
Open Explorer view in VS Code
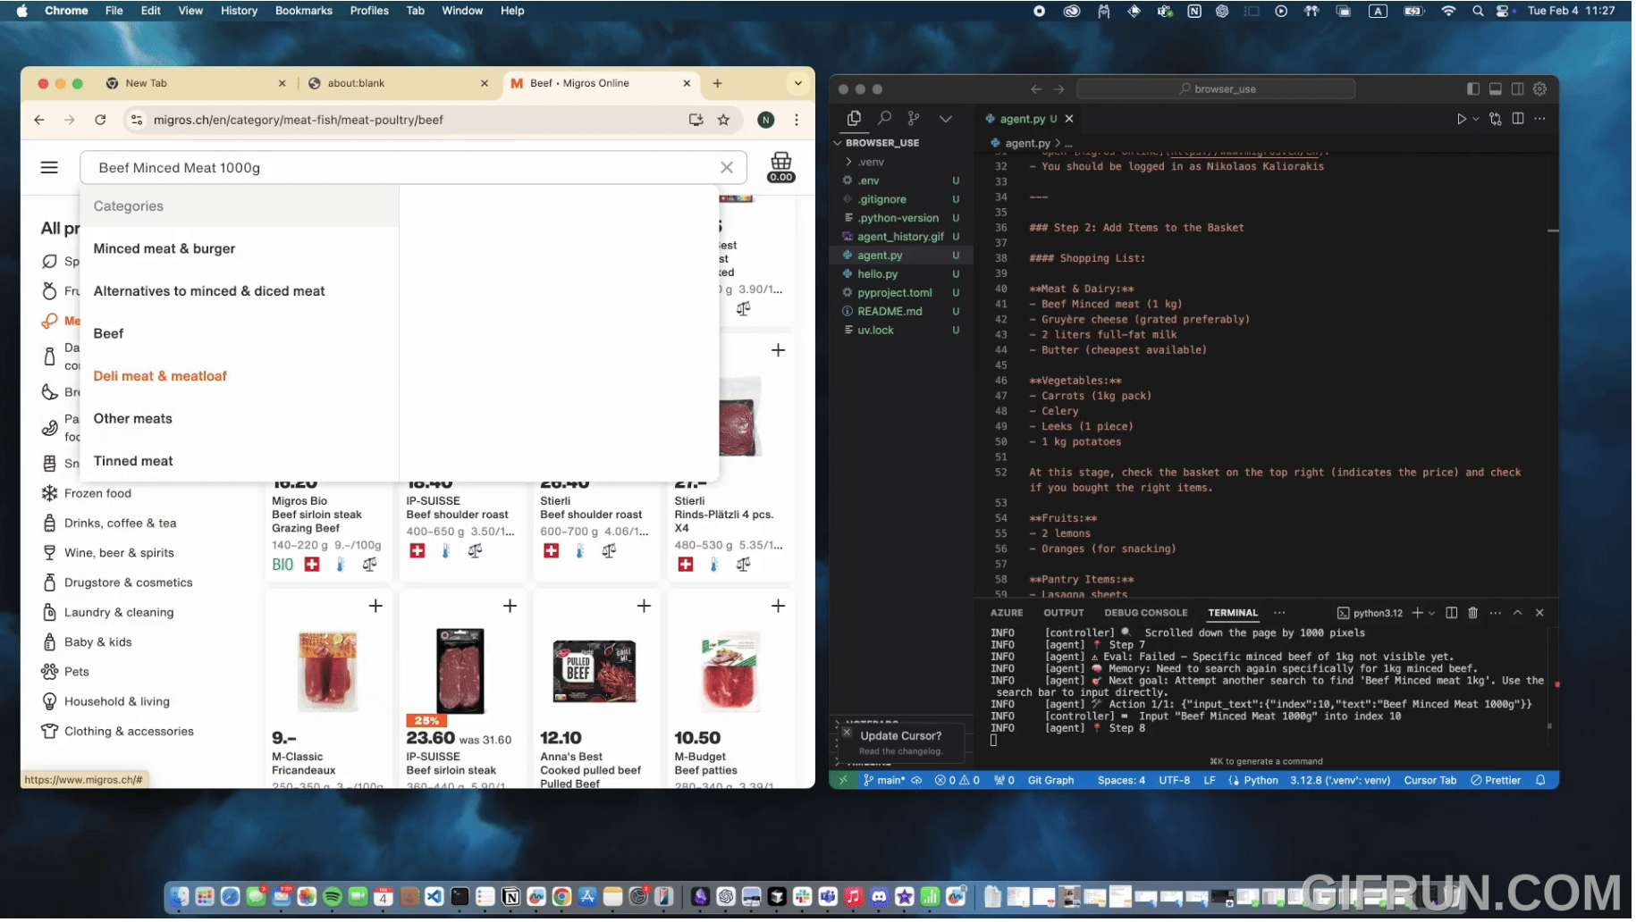[856, 118]
